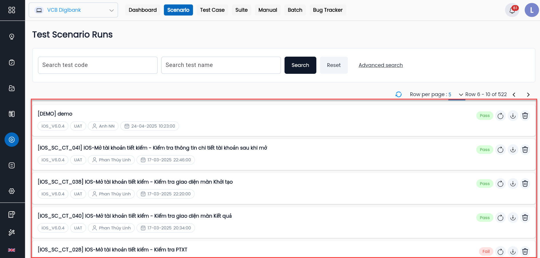
Task: Open the lightbulb icon in sidebar
Action: [x=12, y=37]
